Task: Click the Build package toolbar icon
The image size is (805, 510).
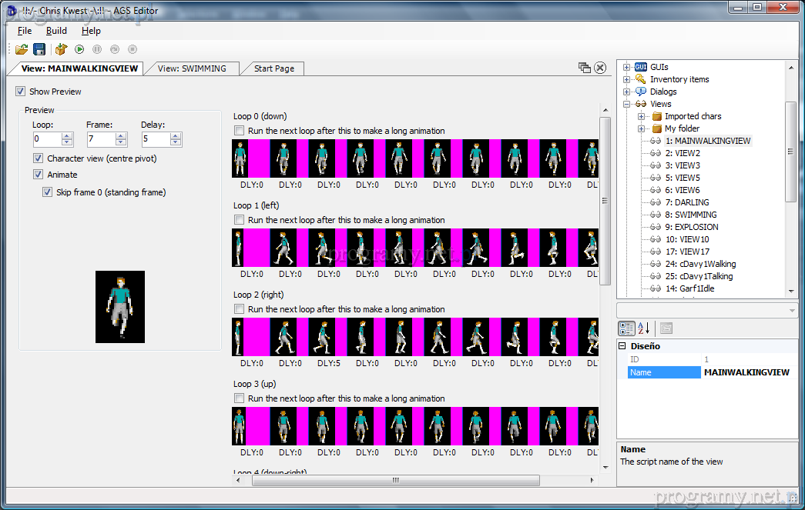Action: pyautogui.click(x=61, y=49)
